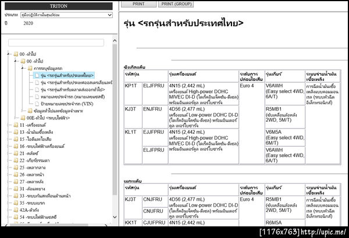Click the folder icon for 00E-ทั่วไป <ระบบไฟฟ้า>
The width and height of the screenshot is (349, 238).
[x=23, y=118]
